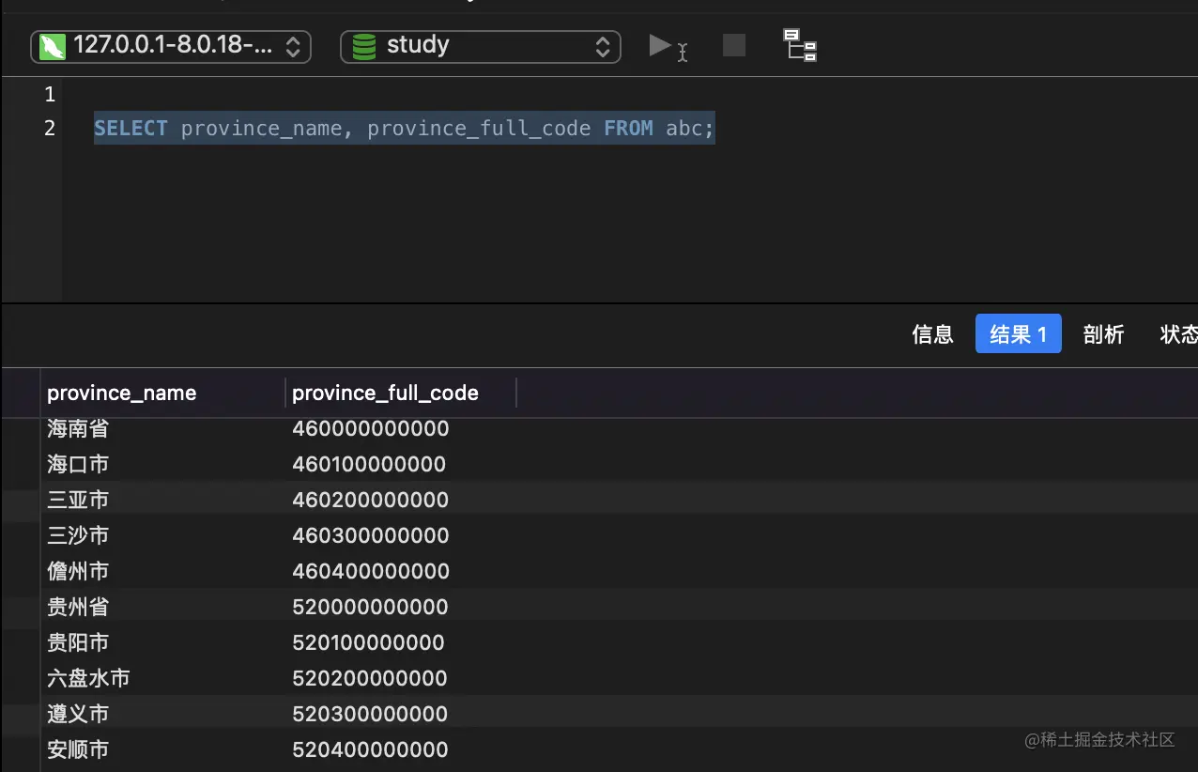Select the 海南省 cell
This screenshot has height=772, width=1198.
[x=78, y=429]
